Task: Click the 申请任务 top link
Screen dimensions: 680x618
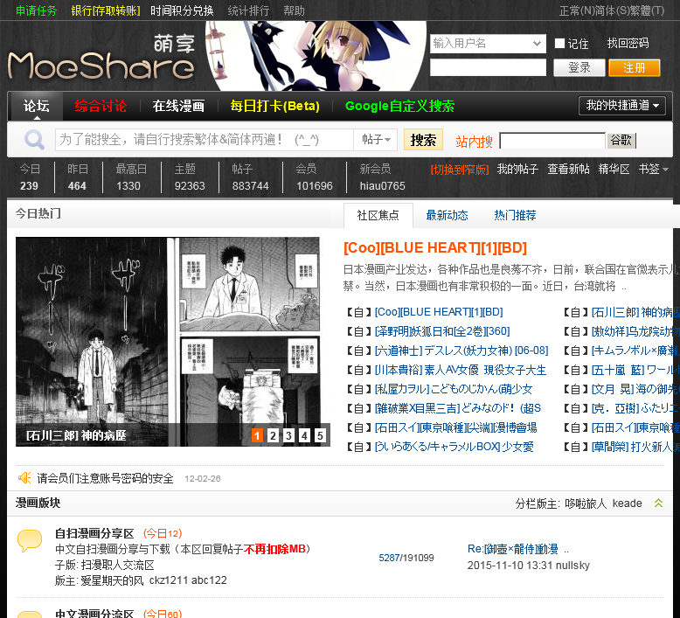Action: pos(37,10)
